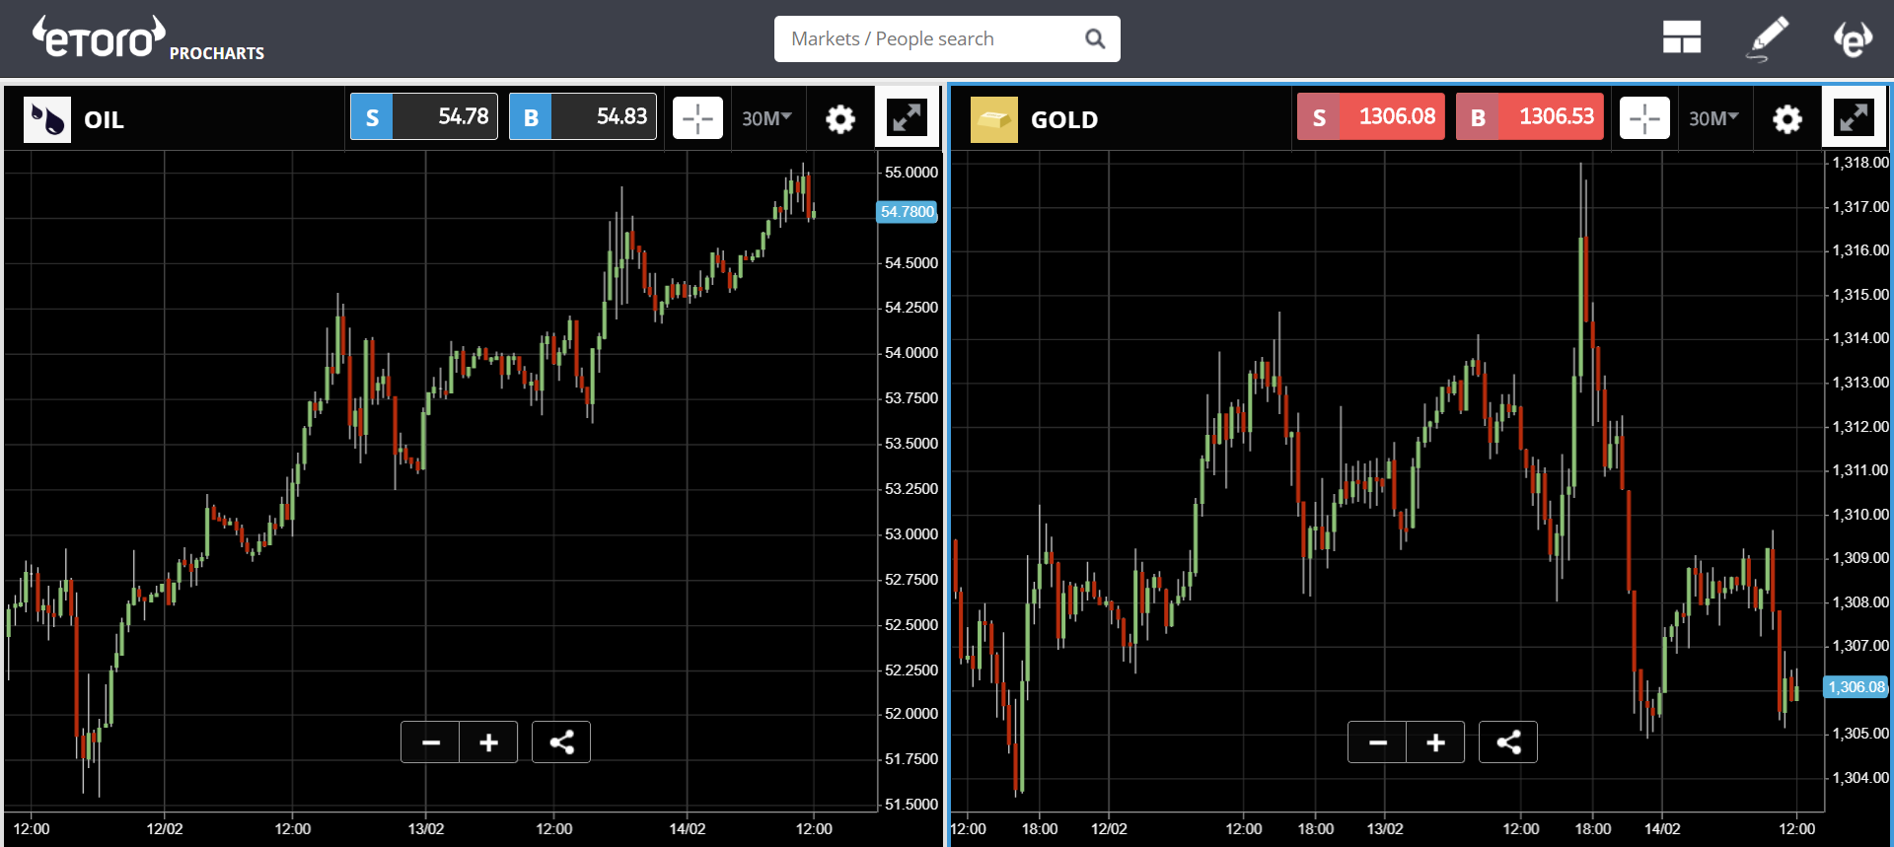Open the GOLD 30M timeframe dropdown
The width and height of the screenshot is (1894, 847).
[1713, 118]
